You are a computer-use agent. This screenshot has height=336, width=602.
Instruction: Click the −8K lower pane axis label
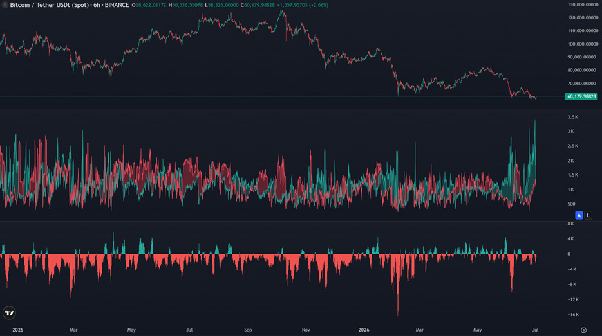572,284
